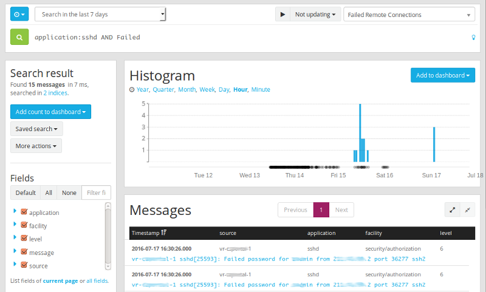Click the expand messages arrows icon
Screen dimensions: 486x292
click(x=452, y=209)
